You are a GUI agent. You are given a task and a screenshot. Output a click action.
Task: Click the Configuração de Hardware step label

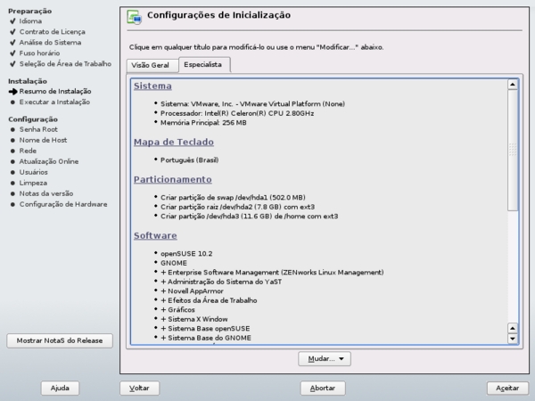[63, 204]
